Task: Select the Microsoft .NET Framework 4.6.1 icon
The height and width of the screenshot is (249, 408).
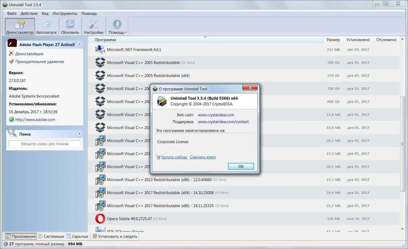Action: pos(100,49)
